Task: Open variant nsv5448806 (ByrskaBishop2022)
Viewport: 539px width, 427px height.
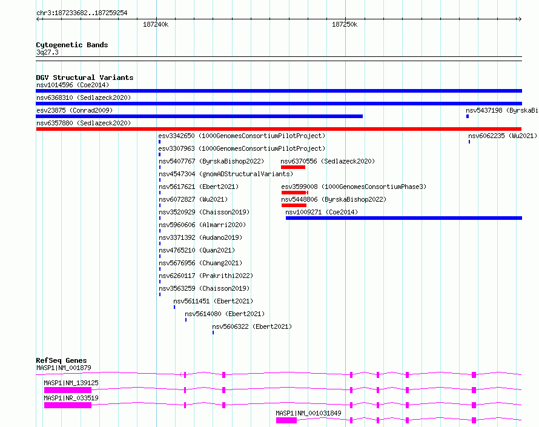Action: click(x=334, y=199)
